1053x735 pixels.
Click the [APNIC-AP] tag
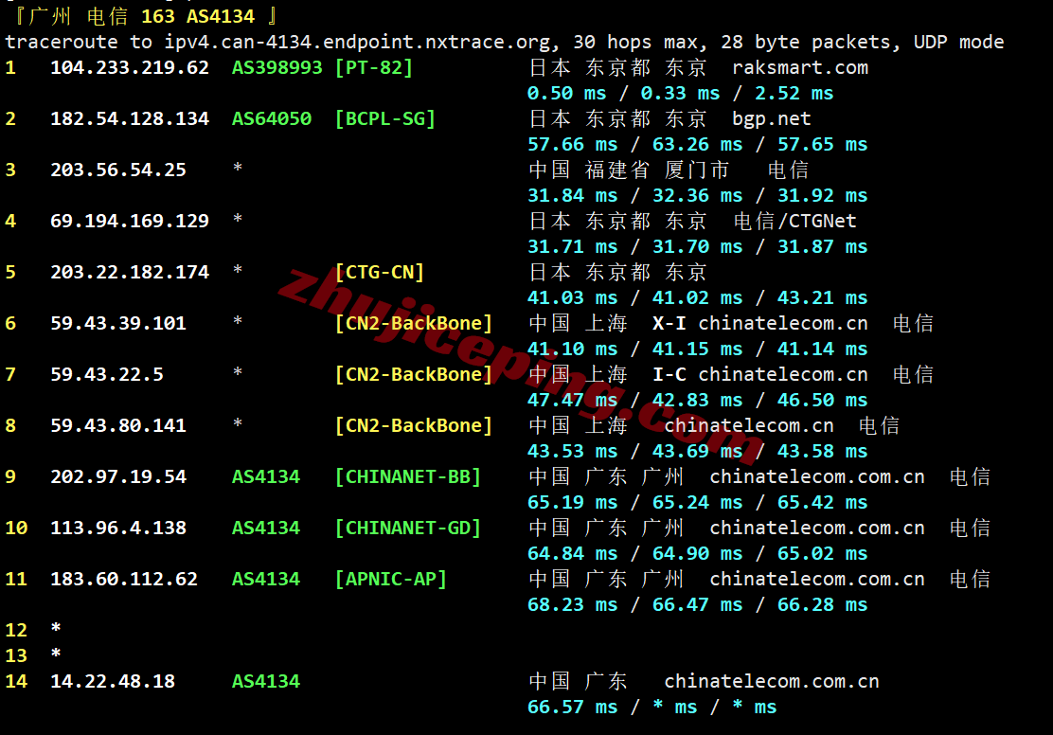point(391,579)
